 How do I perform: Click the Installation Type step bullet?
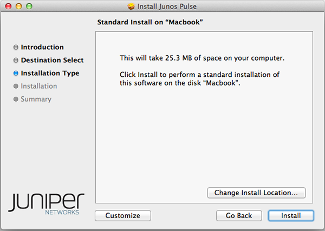point(16,74)
